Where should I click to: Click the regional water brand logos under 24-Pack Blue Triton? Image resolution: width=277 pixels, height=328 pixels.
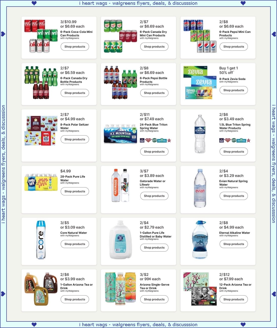pos(155,140)
